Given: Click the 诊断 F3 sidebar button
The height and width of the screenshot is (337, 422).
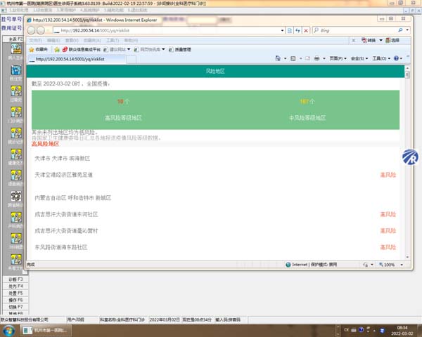Looking at the screenshot, I should pyautogui.click(x=15, y=279).
